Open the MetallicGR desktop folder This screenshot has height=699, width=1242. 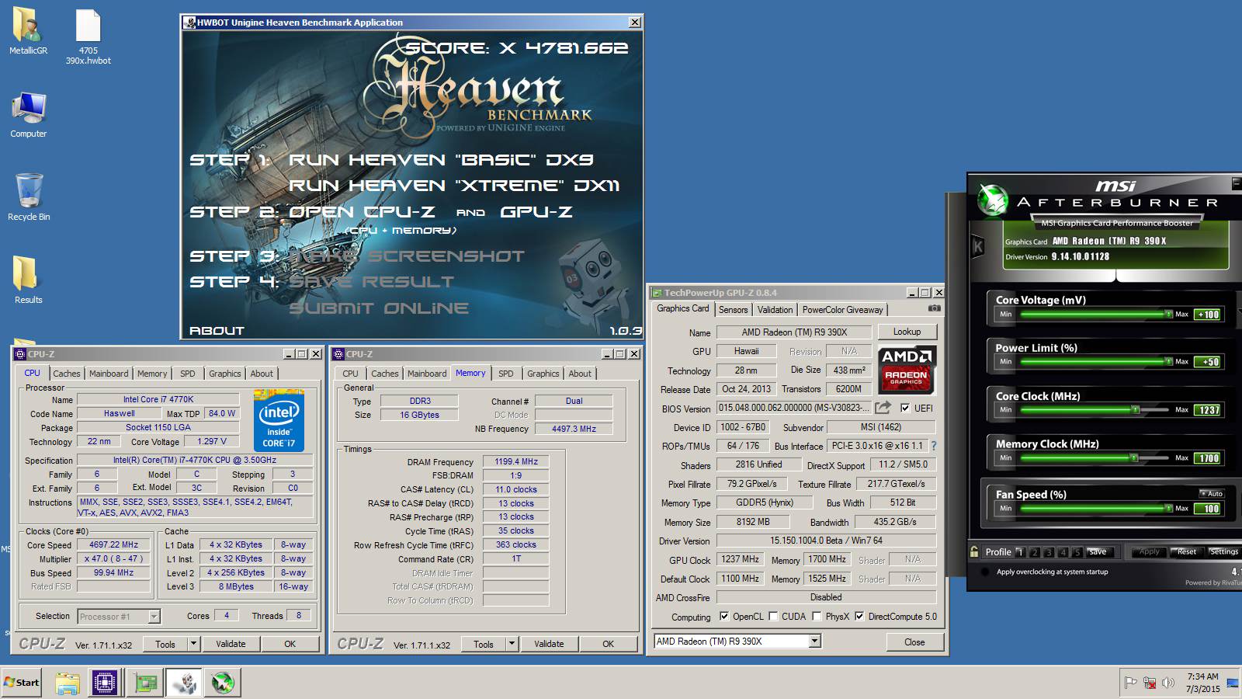point(28,31)
